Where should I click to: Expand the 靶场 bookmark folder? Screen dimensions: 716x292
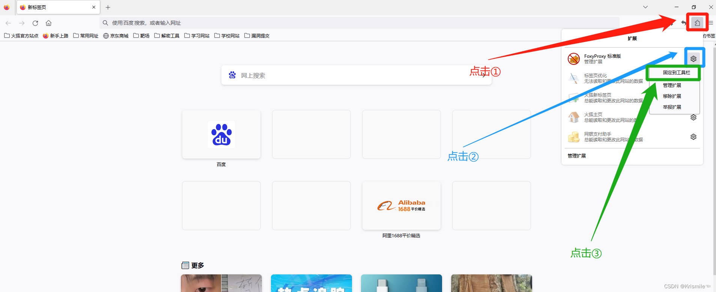[x=141, y=36]
